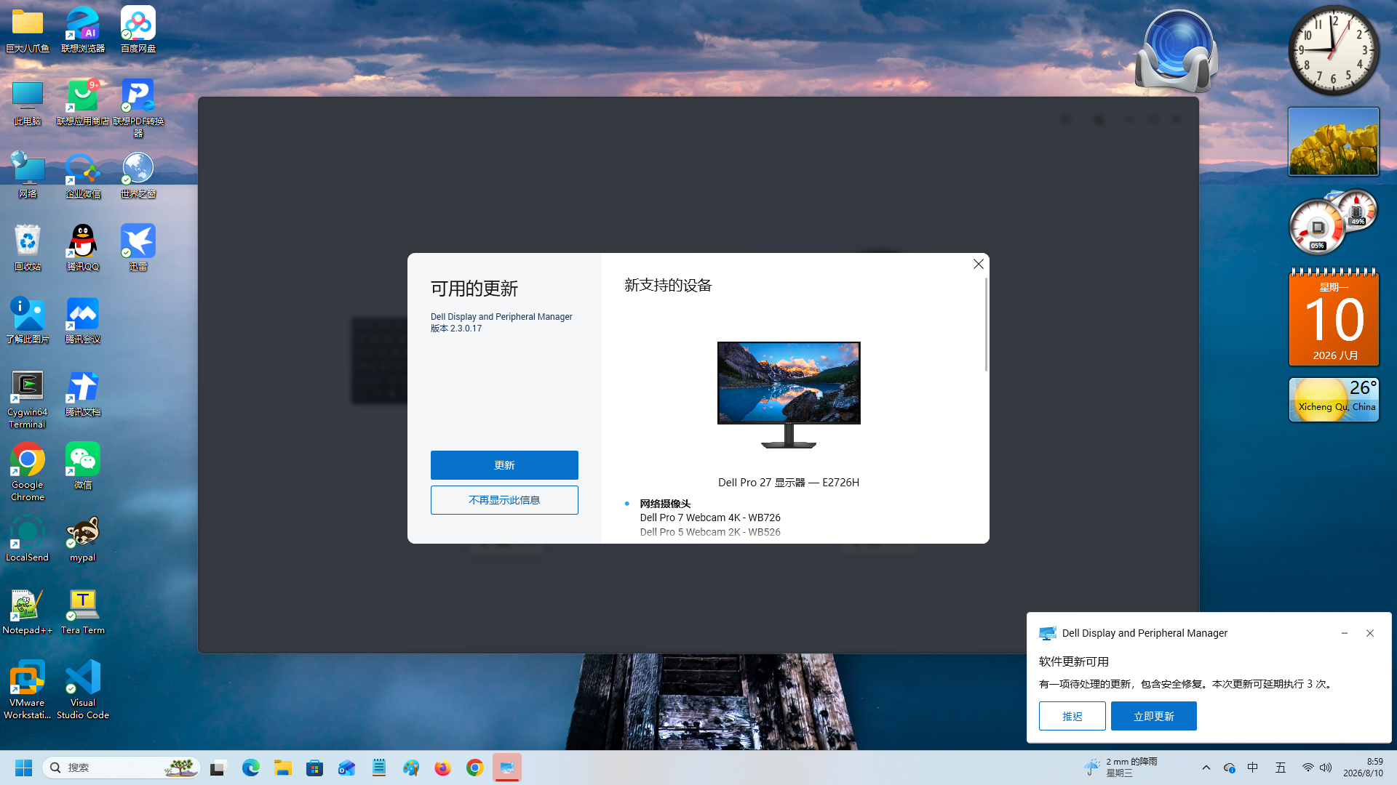Open the Windows Start menu
Viewport: 1397px width, 785px height.
(23, 768)
